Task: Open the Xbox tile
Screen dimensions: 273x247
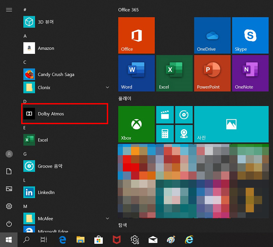Action: coord(136,124)
